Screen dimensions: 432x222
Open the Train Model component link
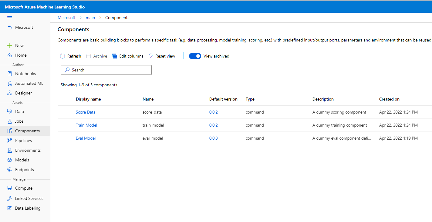86,125
